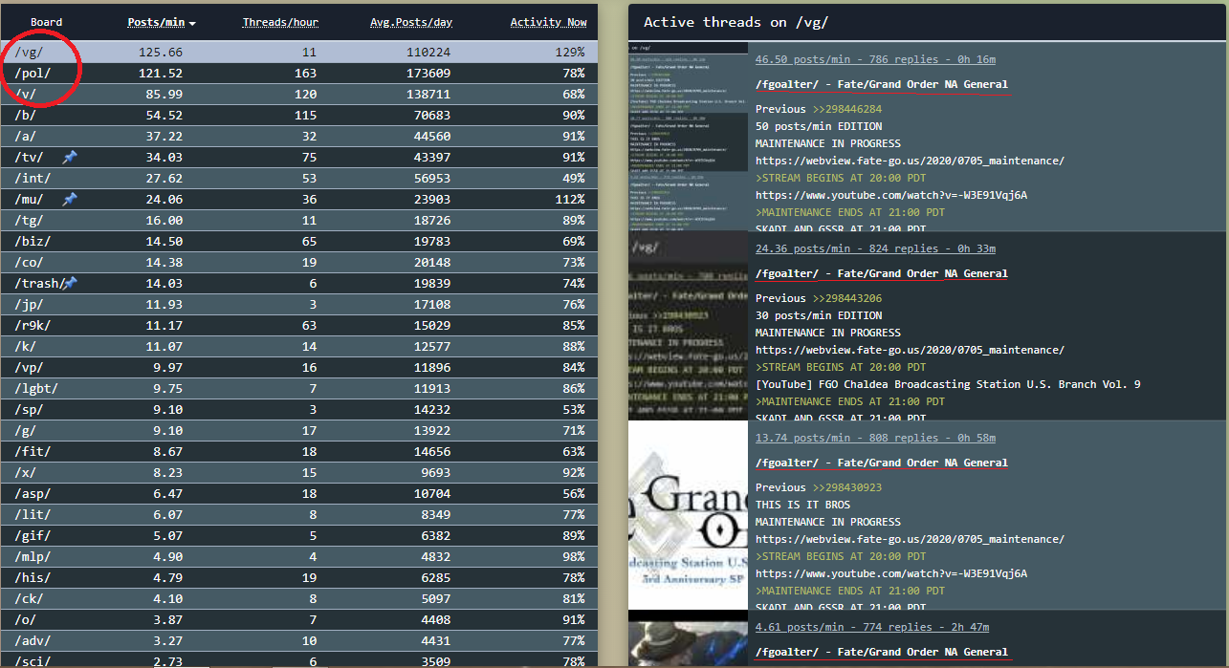Select the /pol/ board row

(300, 73)
